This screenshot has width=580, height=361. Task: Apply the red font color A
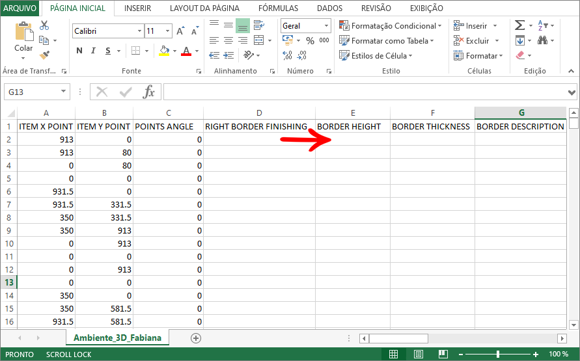coord(186,51)
